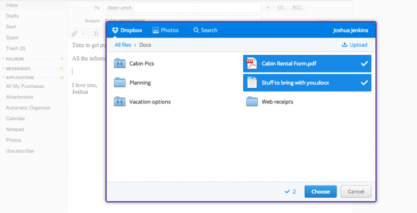Open the attachment dropdown arrow

(x=83, y=34)
